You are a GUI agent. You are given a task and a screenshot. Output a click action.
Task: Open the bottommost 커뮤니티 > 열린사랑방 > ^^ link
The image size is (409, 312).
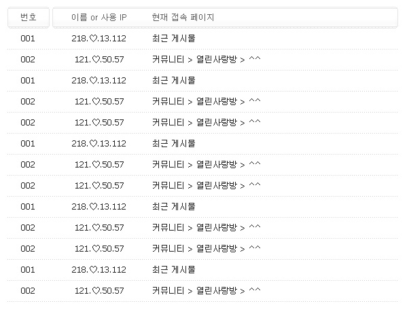point(207,291)
